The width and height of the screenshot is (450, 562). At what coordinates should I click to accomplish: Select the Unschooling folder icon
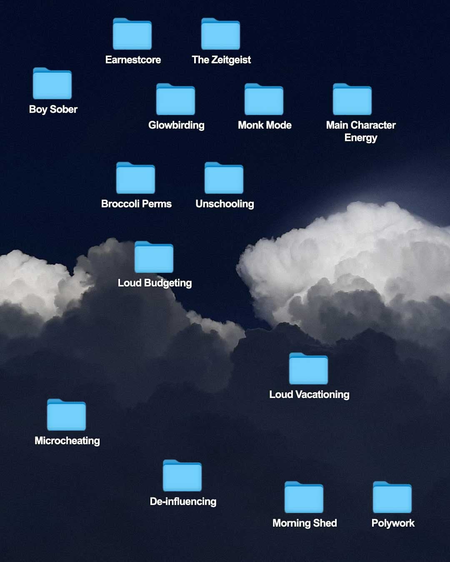[x=224, y=178]
